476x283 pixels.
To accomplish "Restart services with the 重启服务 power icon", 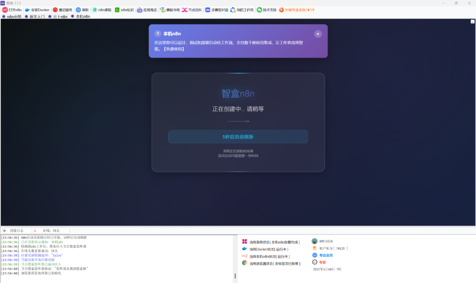I will tap(55, 10).
